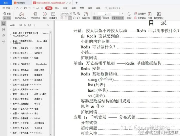
Task: Close the 书签 bookmarks panel
Action: 48,25
